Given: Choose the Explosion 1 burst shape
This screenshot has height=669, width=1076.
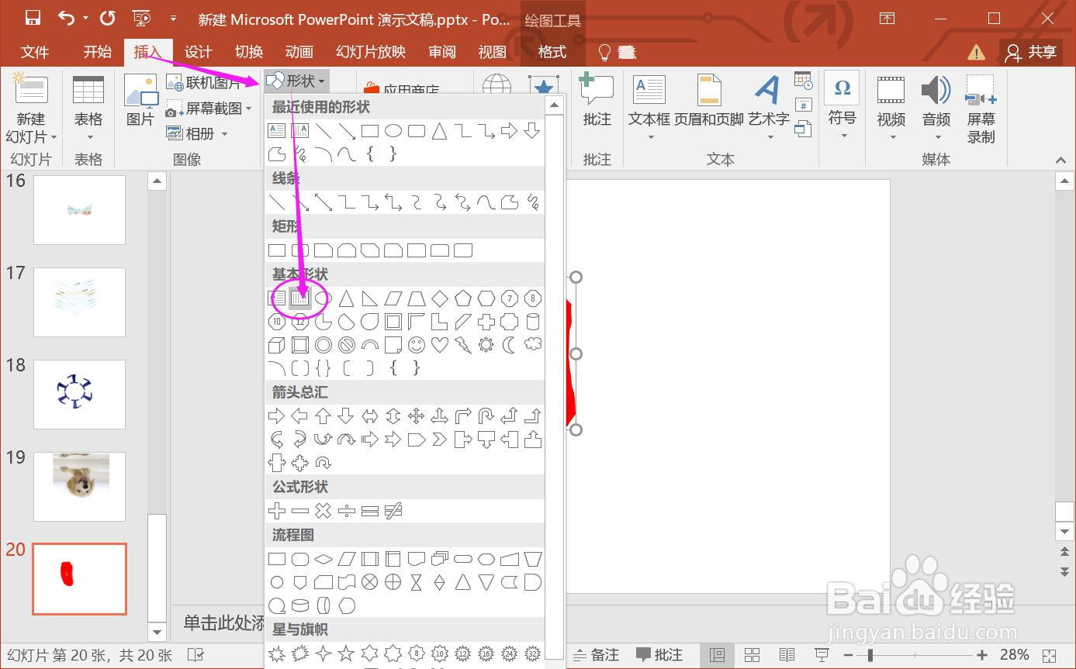Looking at the screenshot, I should [x=277, y=653].
